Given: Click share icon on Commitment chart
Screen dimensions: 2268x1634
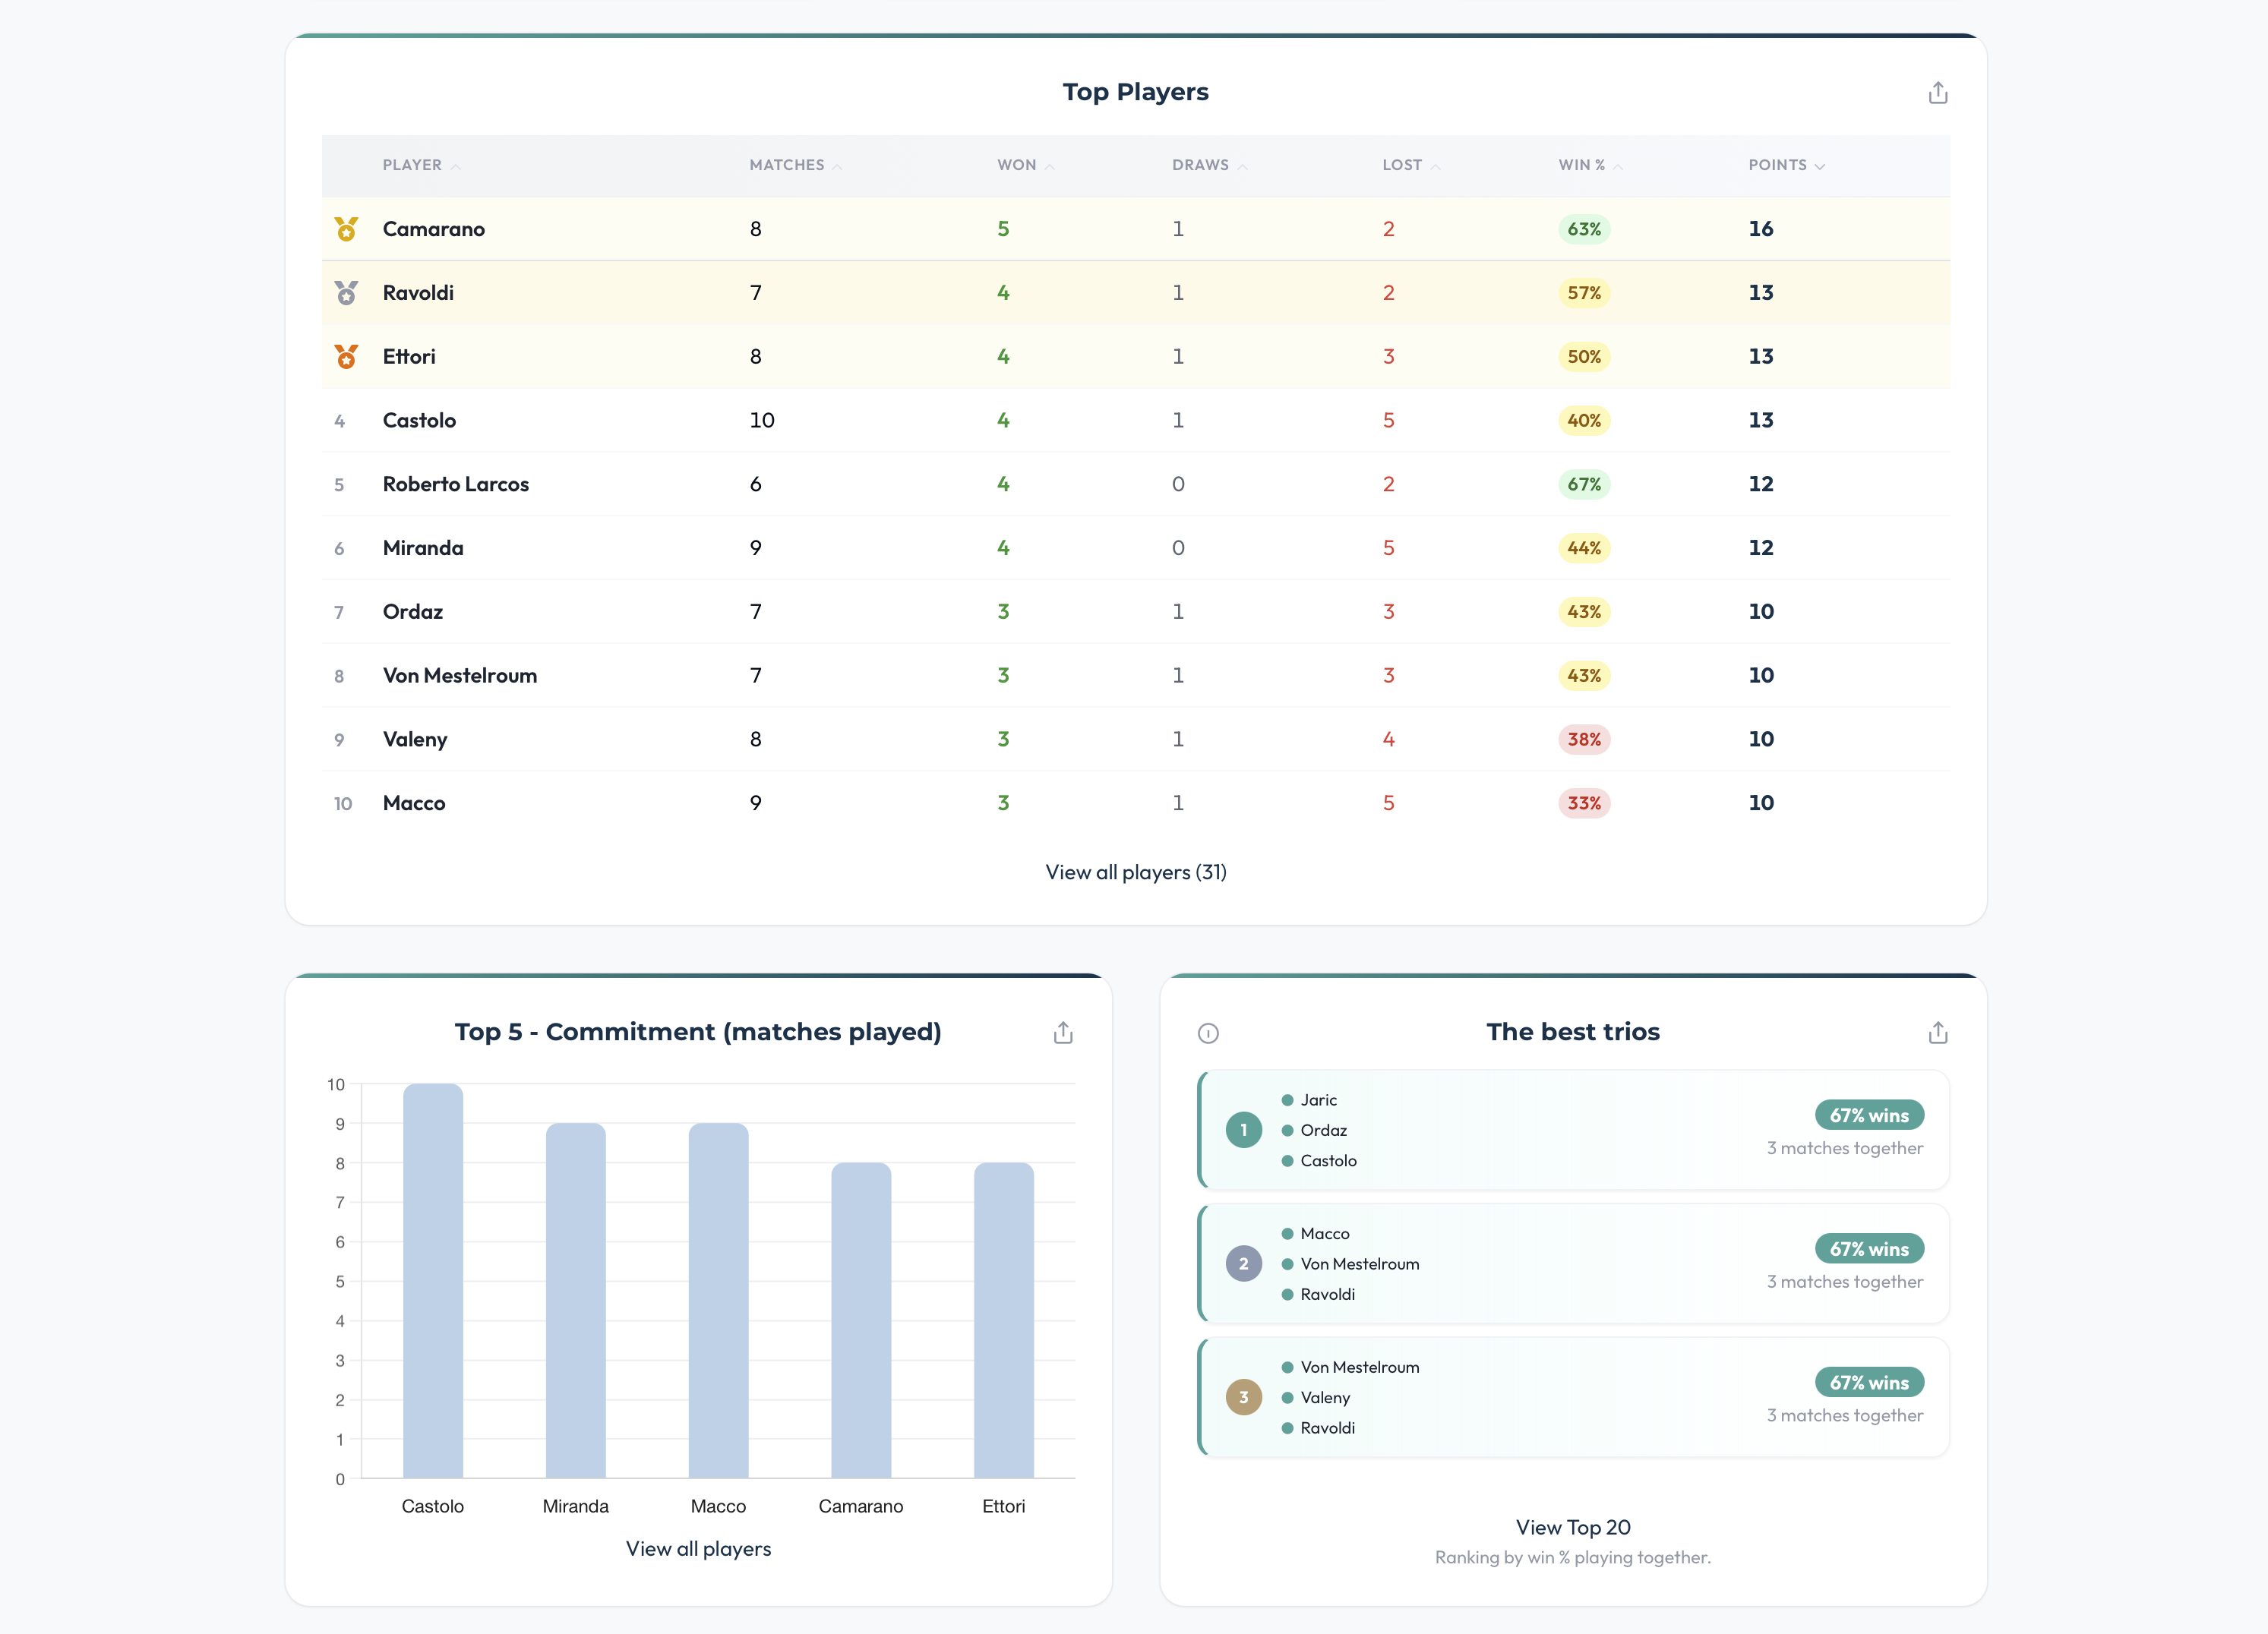Looking at the screenshot, I should pyautogui.click(x=1062, y=1033).
